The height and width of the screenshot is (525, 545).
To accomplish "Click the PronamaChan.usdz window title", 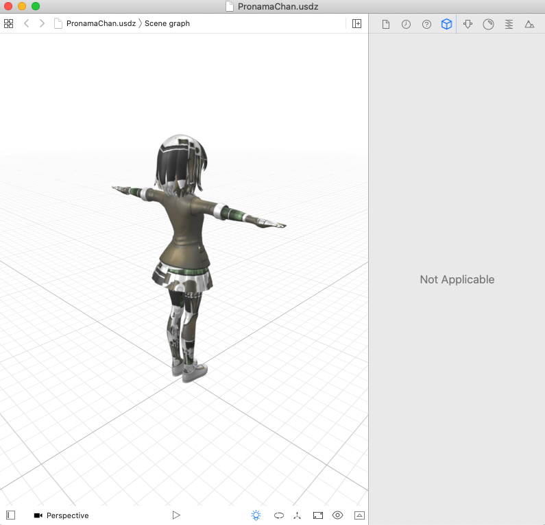I will (x=278, y=7).
